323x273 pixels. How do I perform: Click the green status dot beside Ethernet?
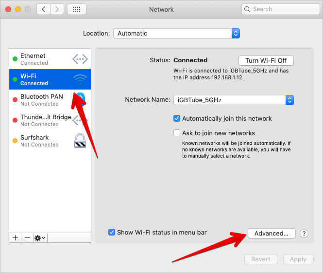15,59
